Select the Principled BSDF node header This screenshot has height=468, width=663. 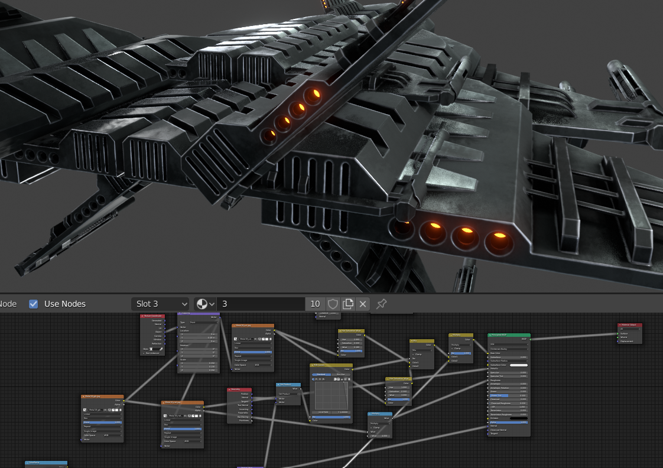509,335
